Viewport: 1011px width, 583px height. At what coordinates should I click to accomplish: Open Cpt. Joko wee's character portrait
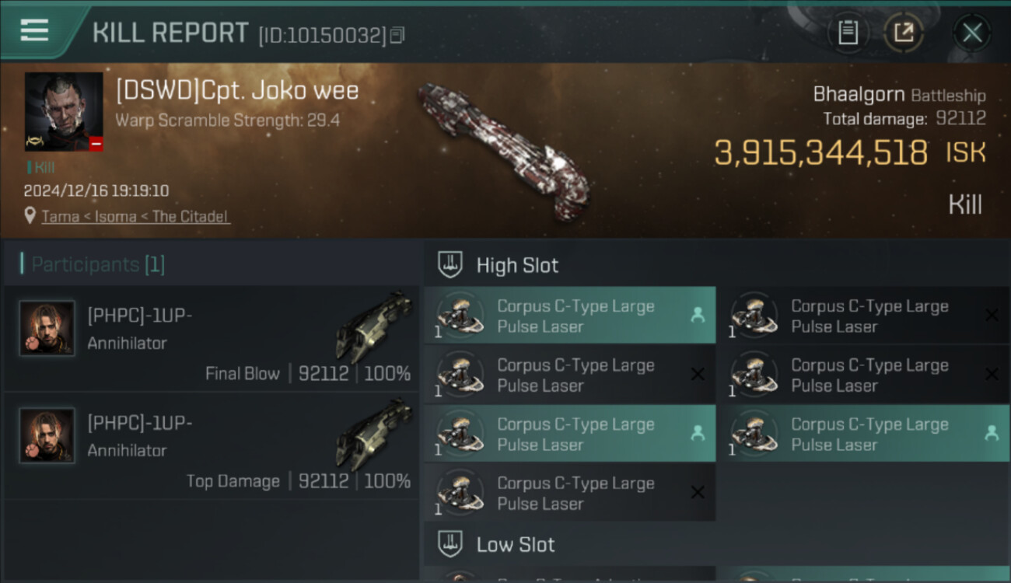click(x=64, y=111)
